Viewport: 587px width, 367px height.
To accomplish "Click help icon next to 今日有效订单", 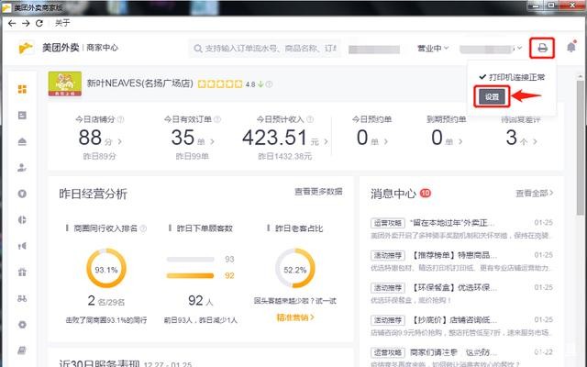I will 217,119.
